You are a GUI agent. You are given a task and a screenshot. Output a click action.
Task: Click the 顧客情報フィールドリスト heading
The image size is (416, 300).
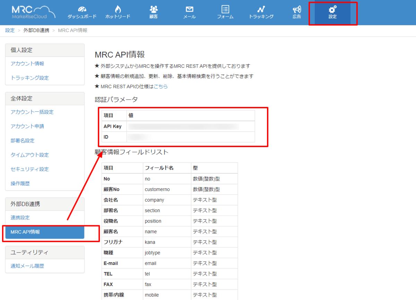point(132,152)
